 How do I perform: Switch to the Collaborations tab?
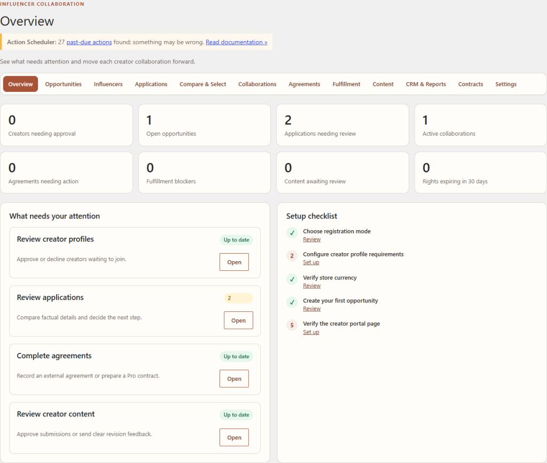pos(257,84)
